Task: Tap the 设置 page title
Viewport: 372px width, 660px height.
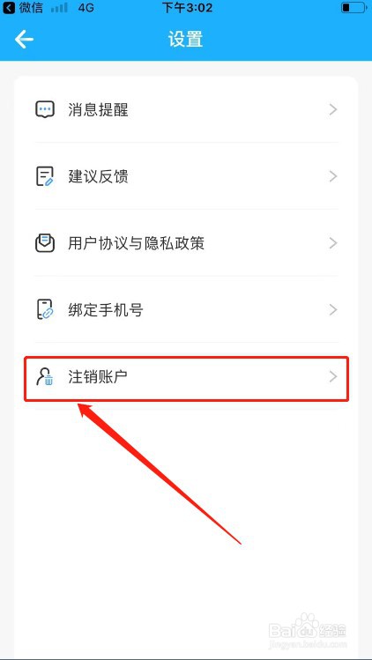Action: 186,39
